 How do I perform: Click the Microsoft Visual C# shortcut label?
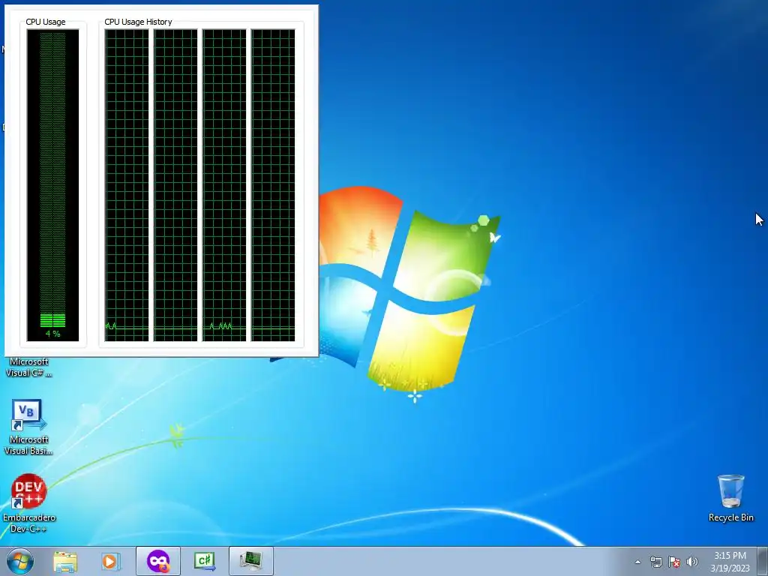click(29, 367)
